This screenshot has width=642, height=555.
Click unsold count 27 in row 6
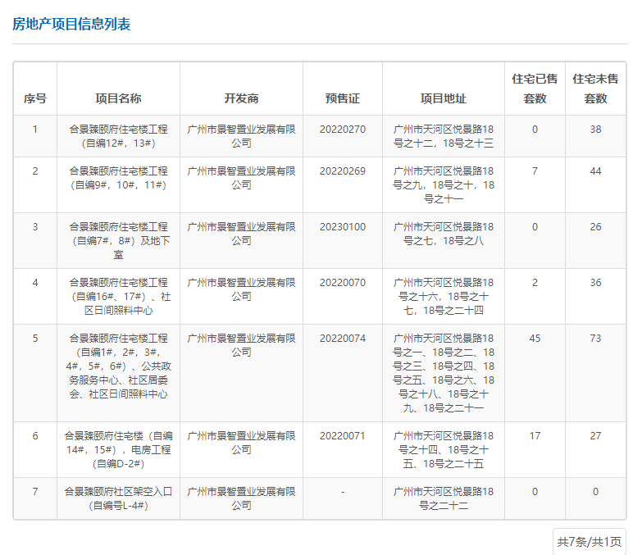pyautogui.click(x=595, y=435)
